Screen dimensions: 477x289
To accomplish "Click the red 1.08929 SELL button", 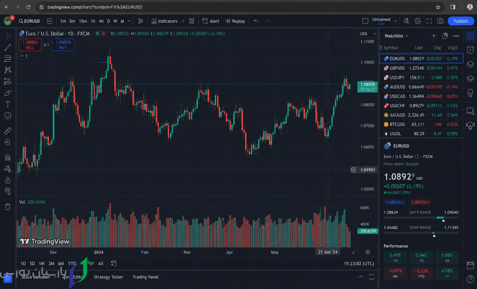I will [30, 45].
